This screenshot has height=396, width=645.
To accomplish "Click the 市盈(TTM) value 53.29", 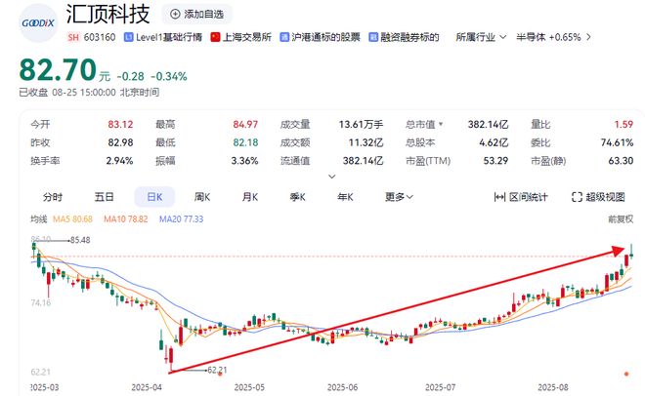I will (x=495, y=161).
